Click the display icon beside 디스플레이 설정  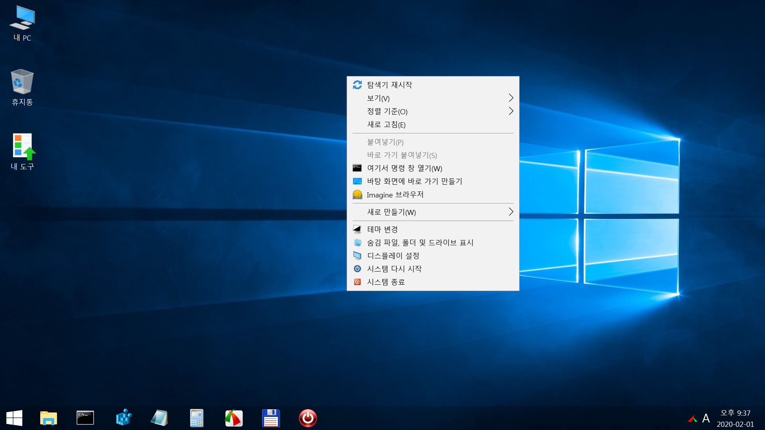(x=357, y=256)
